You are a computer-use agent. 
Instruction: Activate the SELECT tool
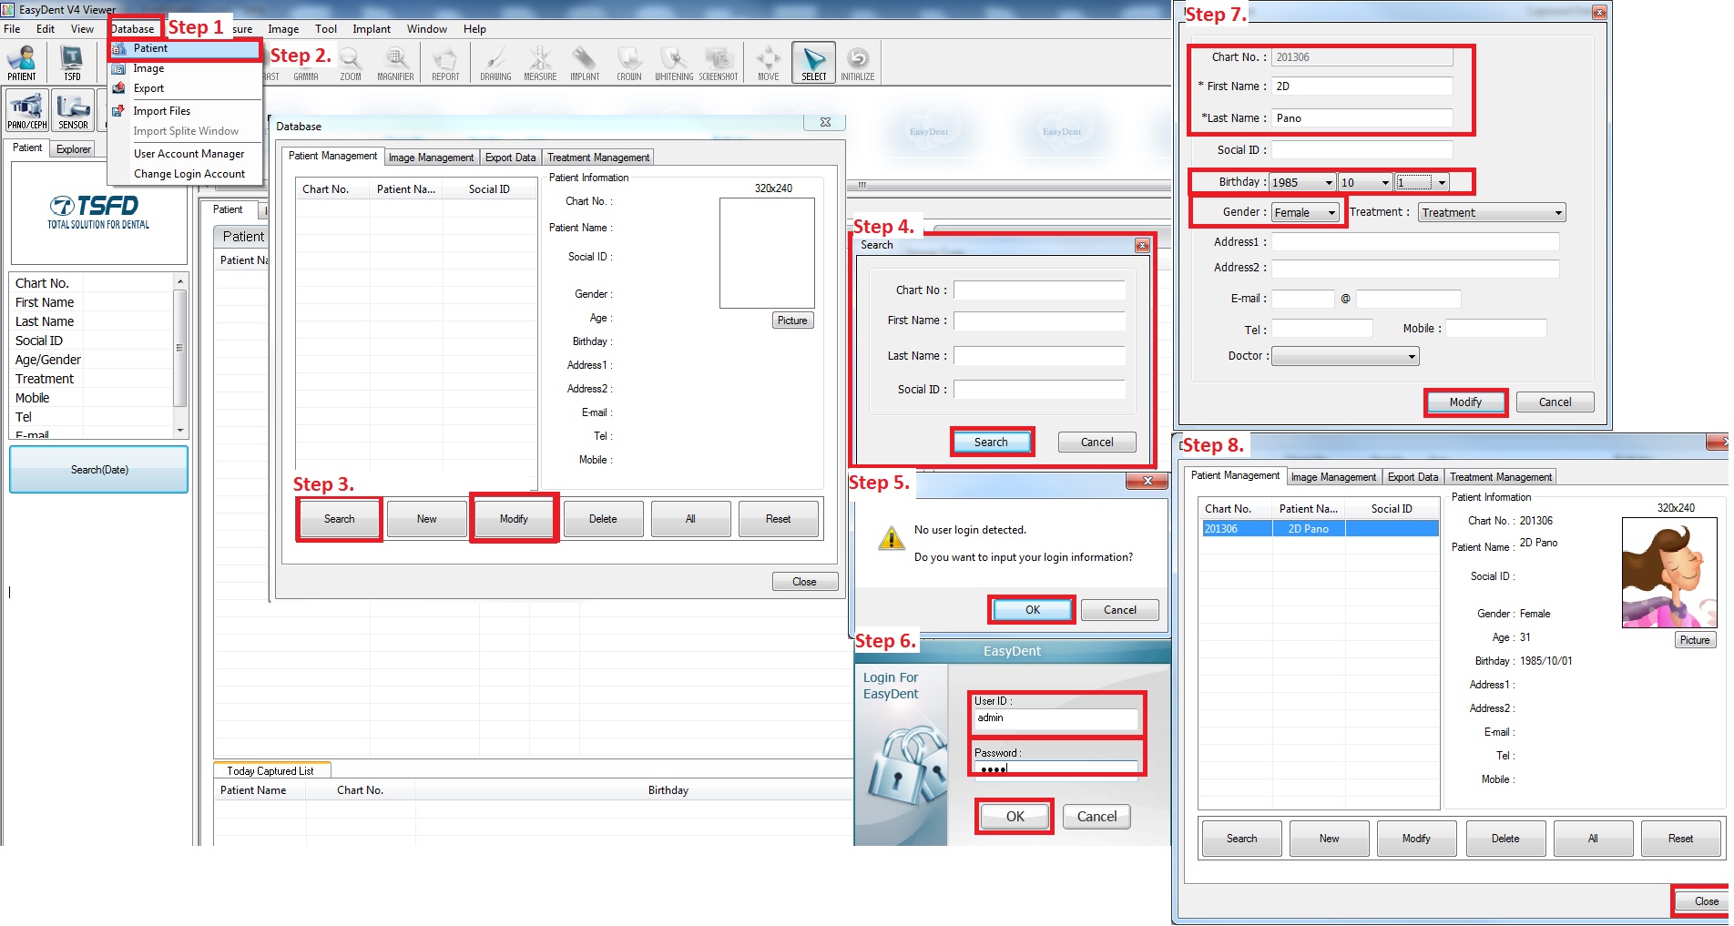pyautogui.click(x=814, y=63)
